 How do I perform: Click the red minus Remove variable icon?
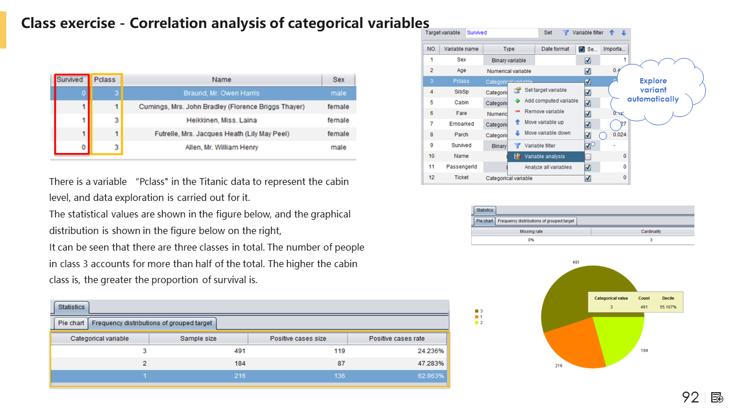(517, 112)
